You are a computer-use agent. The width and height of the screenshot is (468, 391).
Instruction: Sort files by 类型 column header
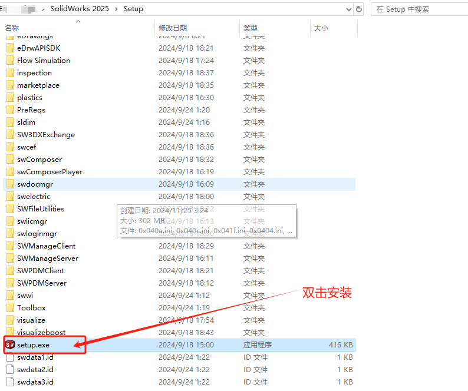(x=251, y=28)
